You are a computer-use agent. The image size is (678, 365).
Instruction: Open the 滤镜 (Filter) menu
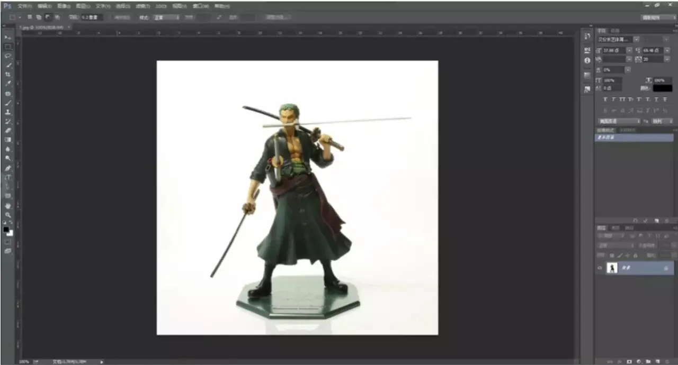143,6
